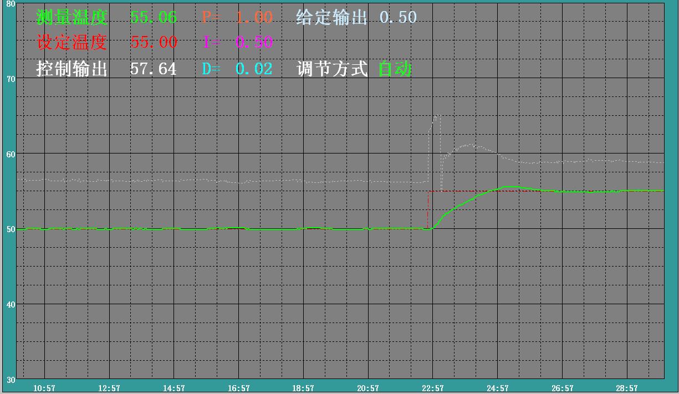Click the 12:57 time axis label
679x394 pixels.
click(x=109, y=388)
